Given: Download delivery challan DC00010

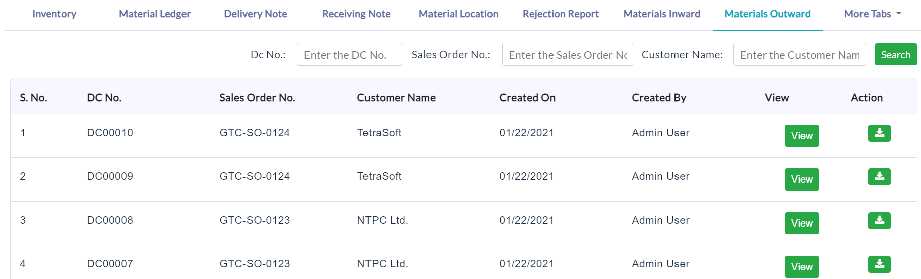Looking at the screenshot, I should pos(879,133).
